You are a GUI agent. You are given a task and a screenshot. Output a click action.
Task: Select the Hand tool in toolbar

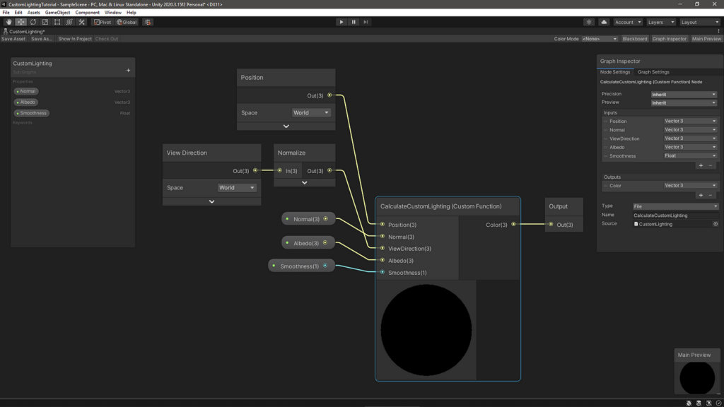(9, 22)
